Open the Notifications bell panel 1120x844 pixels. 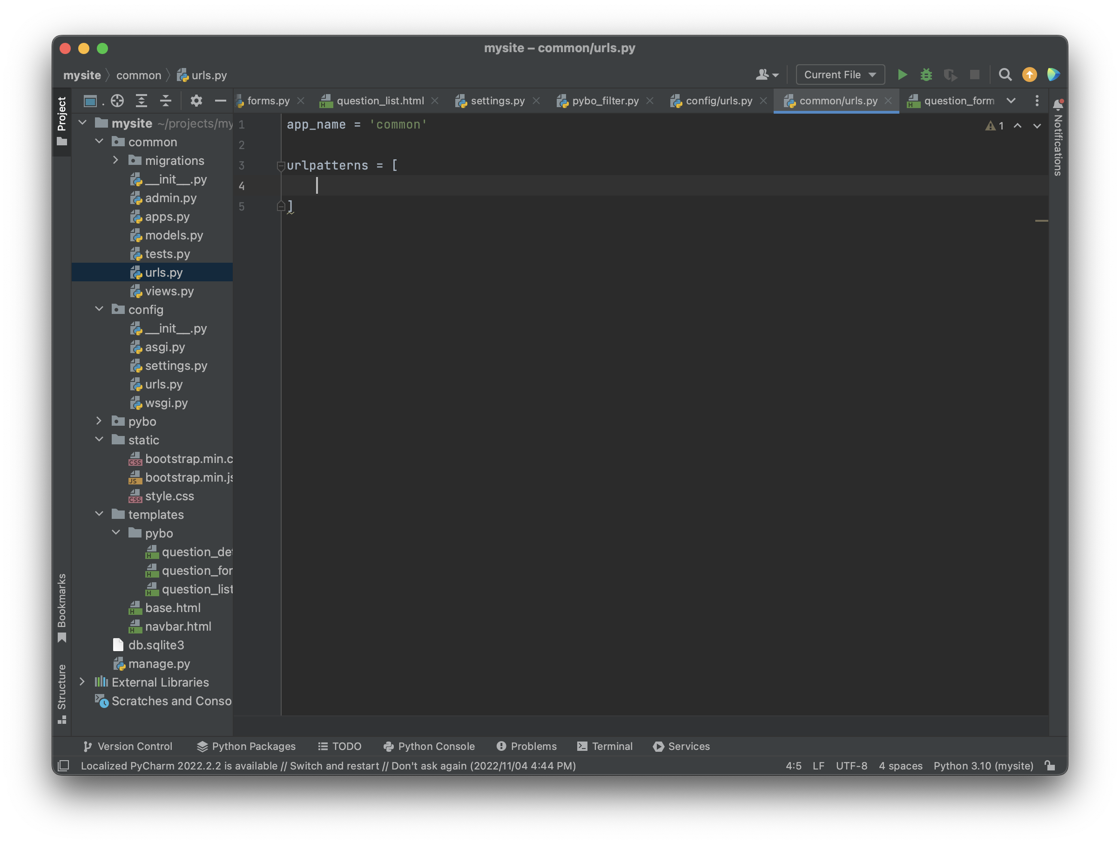coord(1058,105)
